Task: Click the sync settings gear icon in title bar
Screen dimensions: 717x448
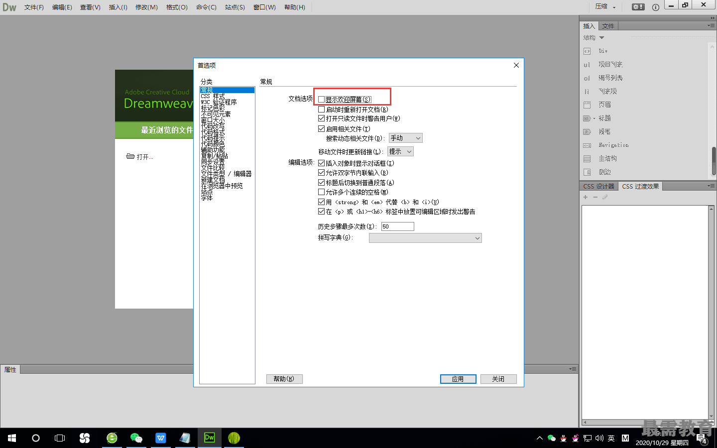Action: [x=638, y=7]
